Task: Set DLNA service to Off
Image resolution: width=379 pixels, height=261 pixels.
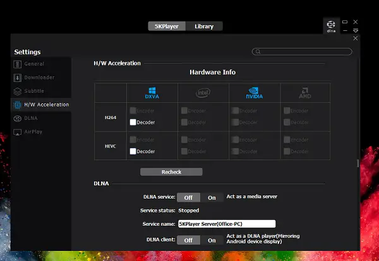Action: point(188,197)
